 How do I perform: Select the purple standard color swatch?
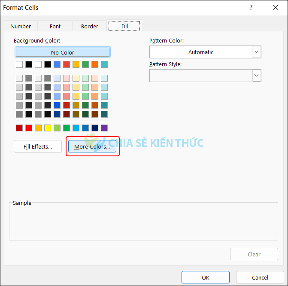[104, 128]
